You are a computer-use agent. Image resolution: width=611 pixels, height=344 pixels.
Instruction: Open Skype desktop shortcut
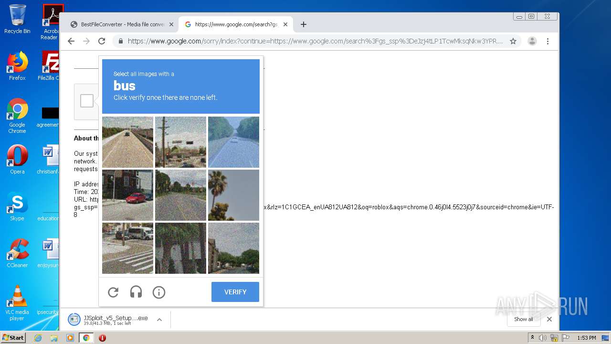click(17, 206)
